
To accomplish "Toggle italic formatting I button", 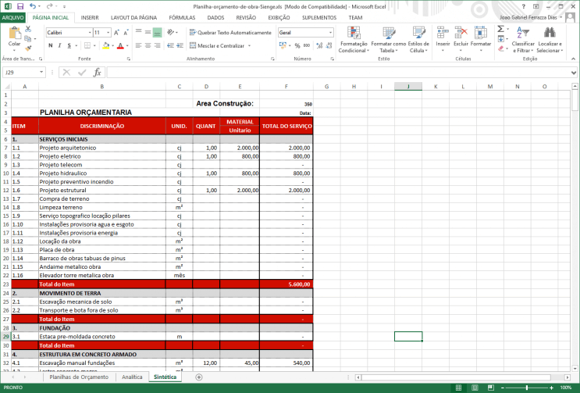I will (59, 45).
